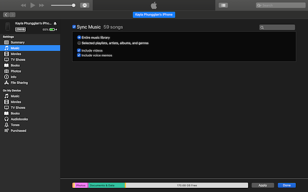Viewport: 308px width, 192px height.
Task: Uncheck the Sync Music checkbox
Action: tap(74, 27)
